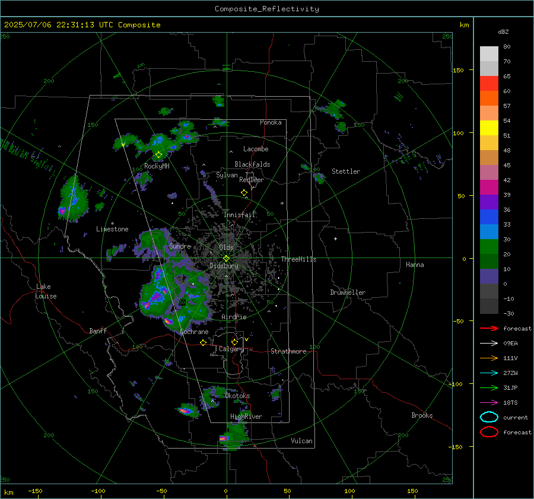Select the dark orange legend swatch
The height and width of the screenshot is (499, 534).
(x=489, y=98)
